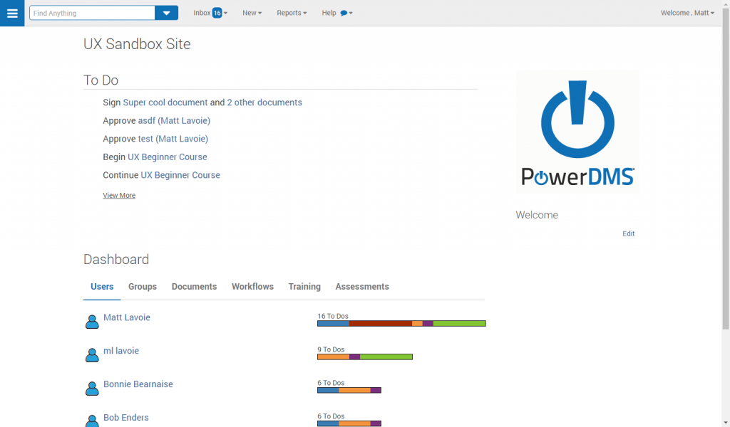Screen dimensions: 730x427
Task: Expand the Find Anything search dropdown arrow
Action: point(166,13)
